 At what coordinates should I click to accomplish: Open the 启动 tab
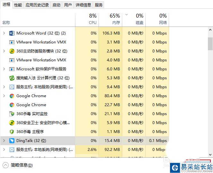56,5
